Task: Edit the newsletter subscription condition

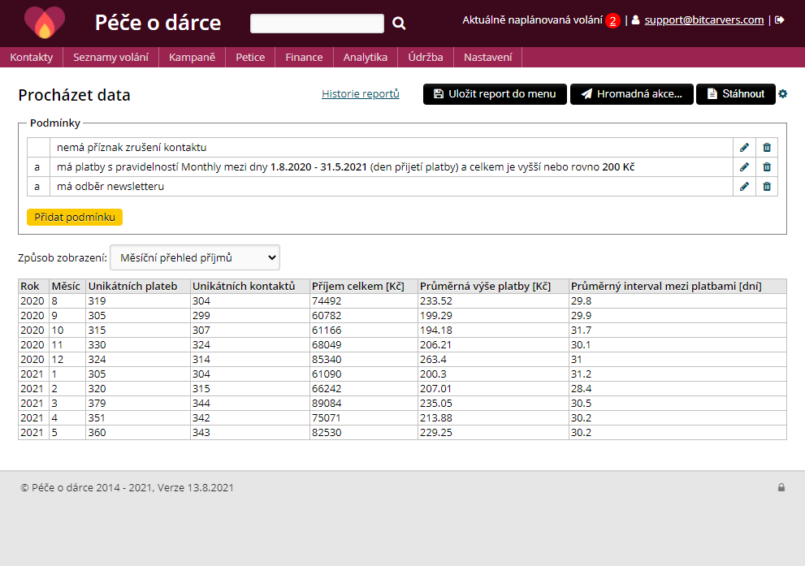Action: coord(744,187)
